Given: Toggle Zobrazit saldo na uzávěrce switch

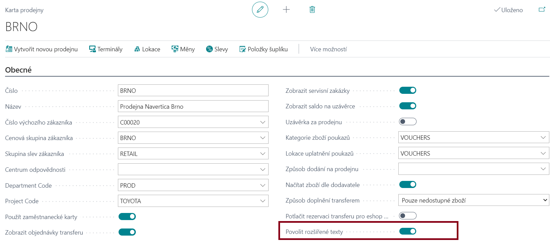Looking at the screenshot, I should (x=407, y=106).
